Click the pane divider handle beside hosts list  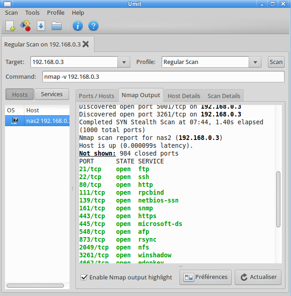(72, 188)
